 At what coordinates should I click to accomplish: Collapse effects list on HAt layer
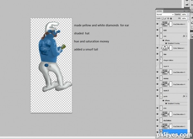(187, 36)
